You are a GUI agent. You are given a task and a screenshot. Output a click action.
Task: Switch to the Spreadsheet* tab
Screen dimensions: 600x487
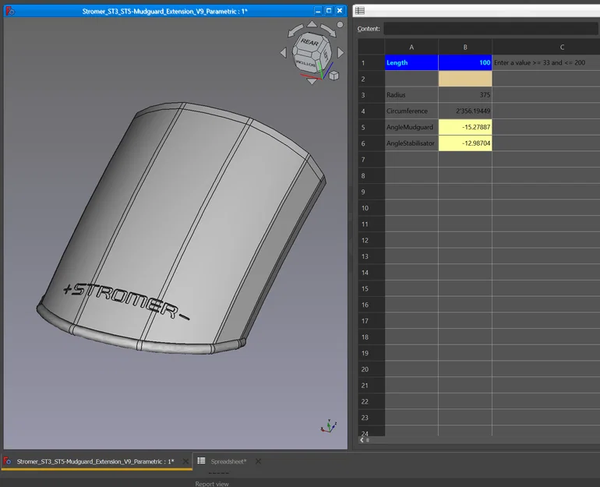coord(228,461)
